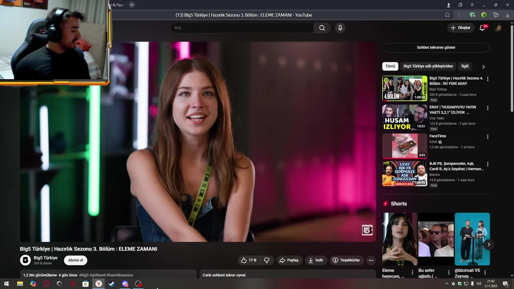
Task: Open the YouTube notifications bell
Action: [483, 28]
